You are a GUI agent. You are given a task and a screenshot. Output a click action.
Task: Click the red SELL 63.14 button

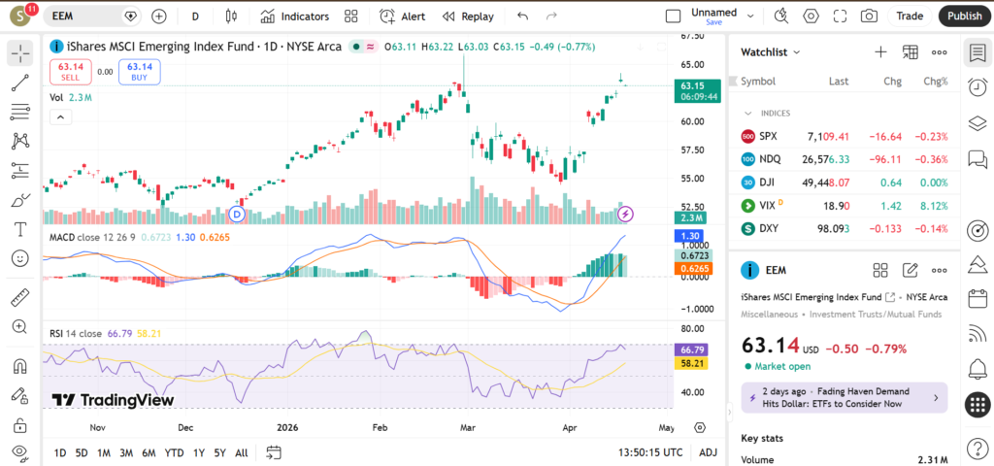(70, 71)
